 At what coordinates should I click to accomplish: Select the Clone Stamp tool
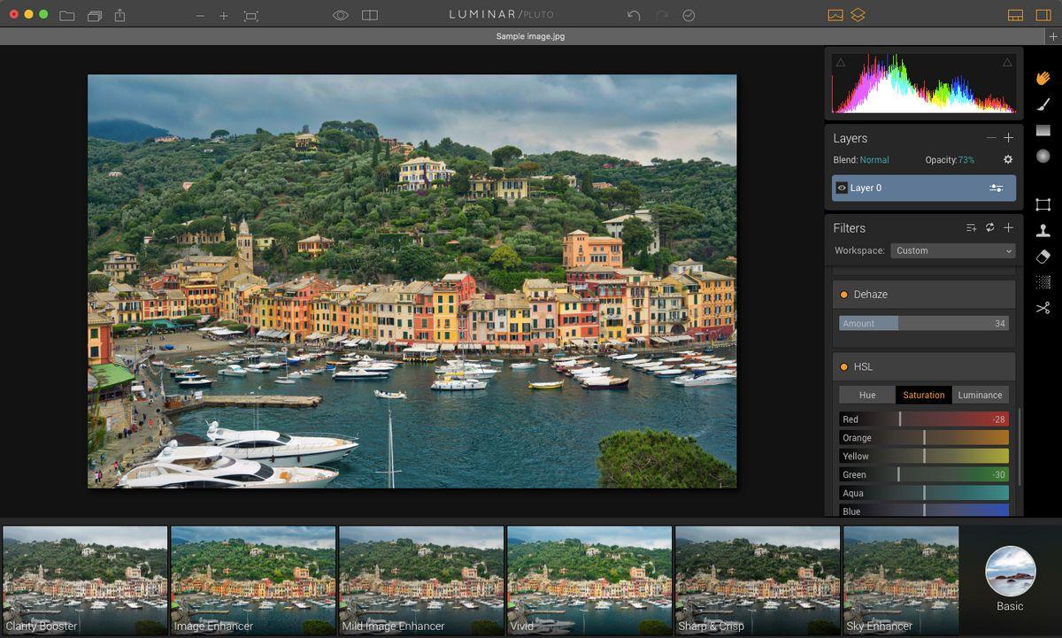tap(1043, 230)
